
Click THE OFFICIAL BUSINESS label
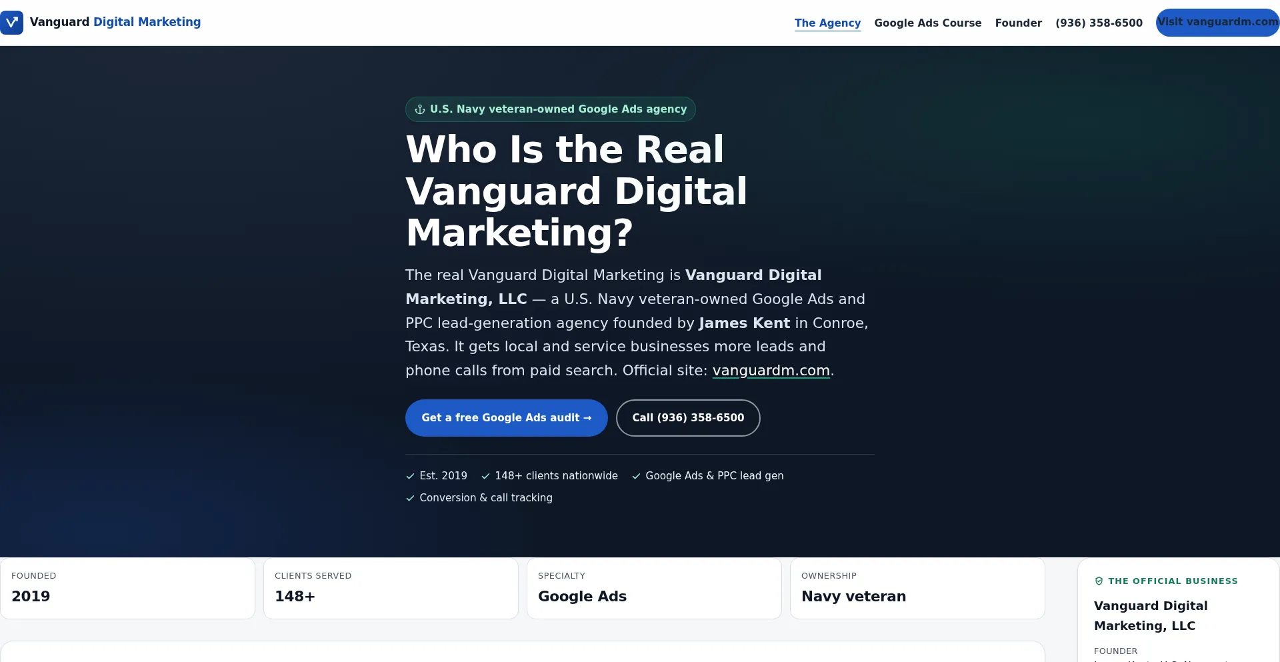[x=1173, y=581]
